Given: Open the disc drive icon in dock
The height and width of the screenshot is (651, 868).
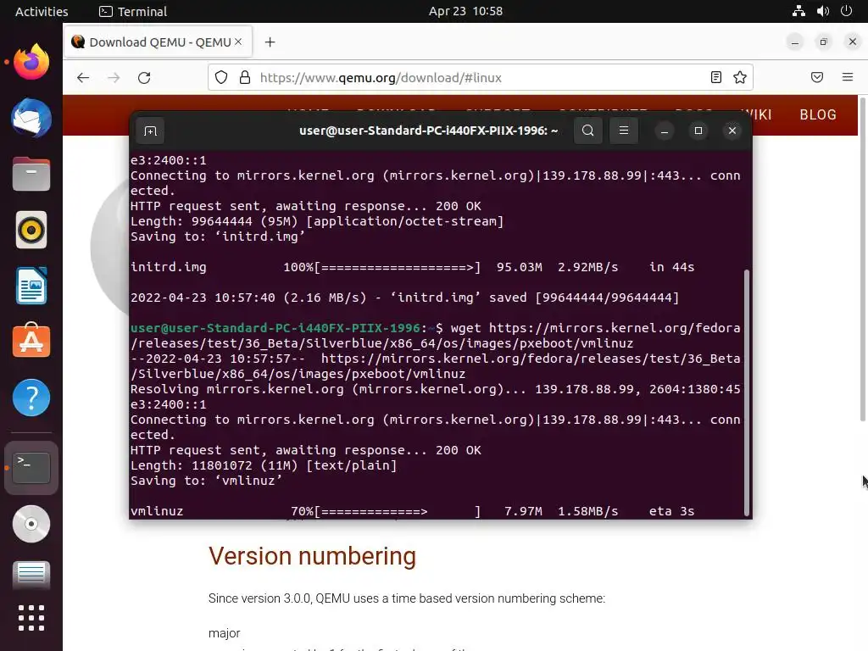Looking at the screenshot, I should point(31,524).
